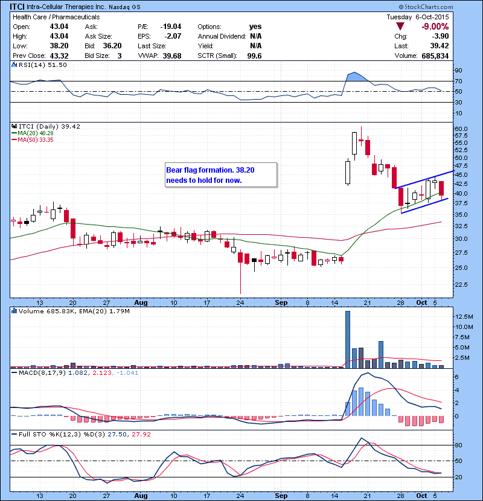Click the MACD(8,17,9) indicator label
Screen dimensions: 483x501
pyautogui.click(x=42, y=372)
